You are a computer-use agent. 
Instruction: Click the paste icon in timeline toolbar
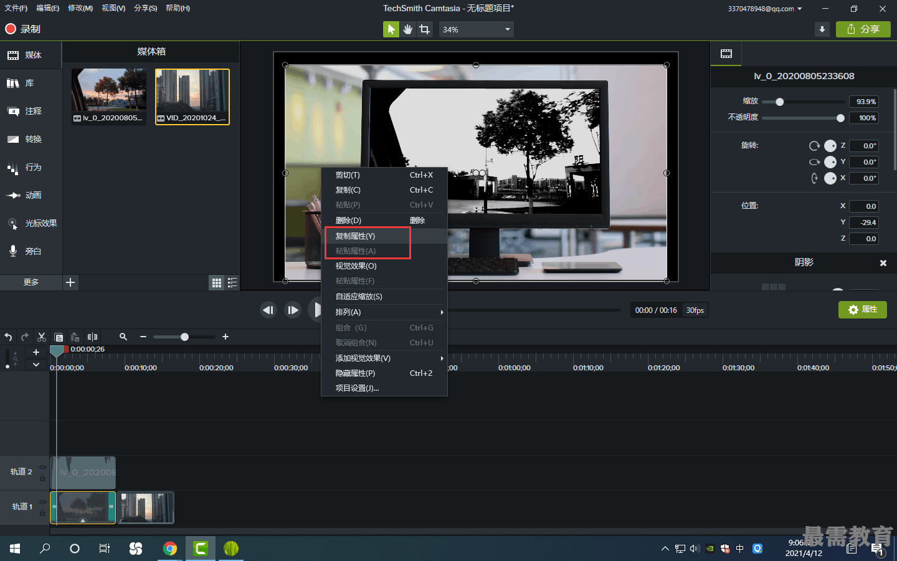pyautogui.click(x=75, y=337)
